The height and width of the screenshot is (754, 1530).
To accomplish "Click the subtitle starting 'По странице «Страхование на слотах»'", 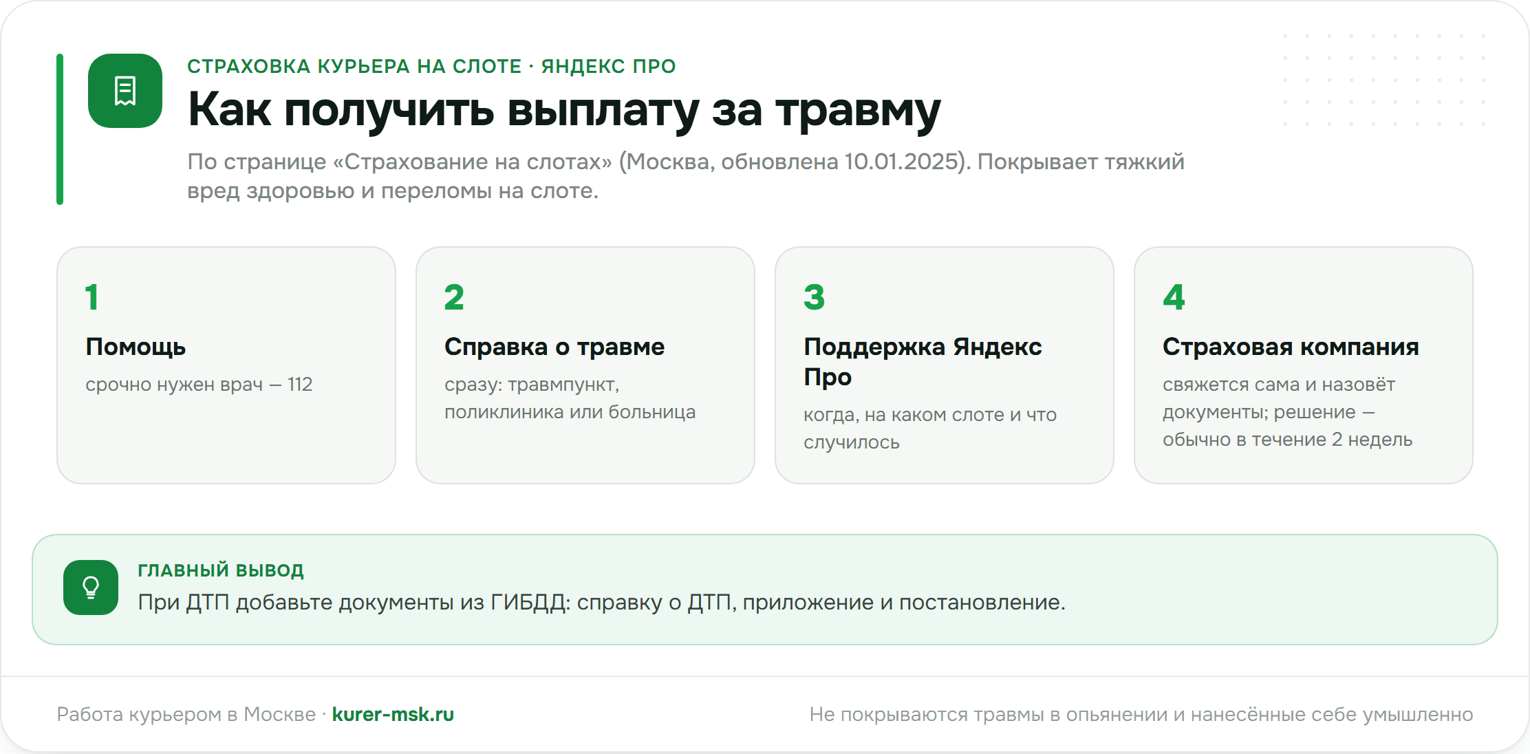I will 686,175.
